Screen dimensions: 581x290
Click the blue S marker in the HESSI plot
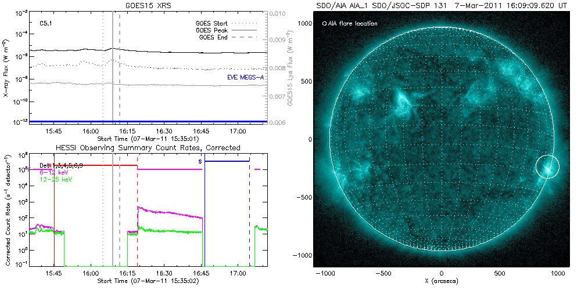pos(200,161)
